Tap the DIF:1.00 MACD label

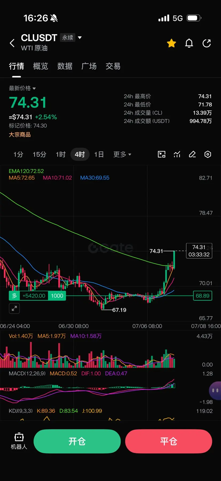pos(91,373)
